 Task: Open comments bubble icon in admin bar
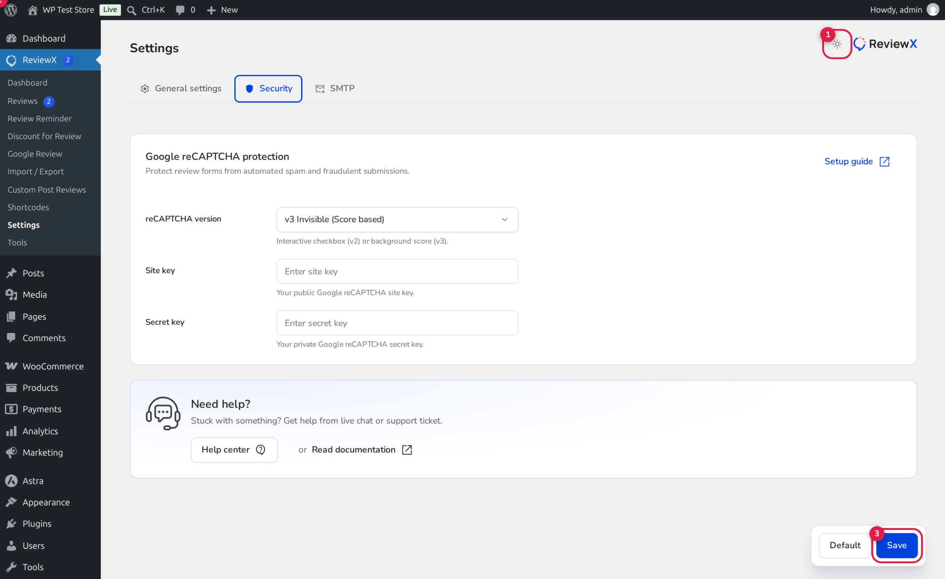pos(180,10)
